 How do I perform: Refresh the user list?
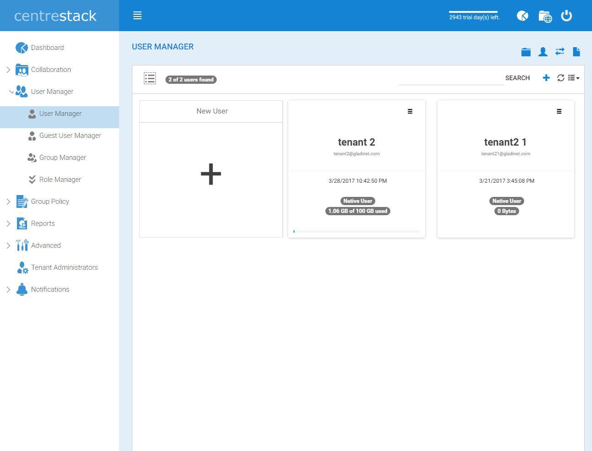coord(561,78)
